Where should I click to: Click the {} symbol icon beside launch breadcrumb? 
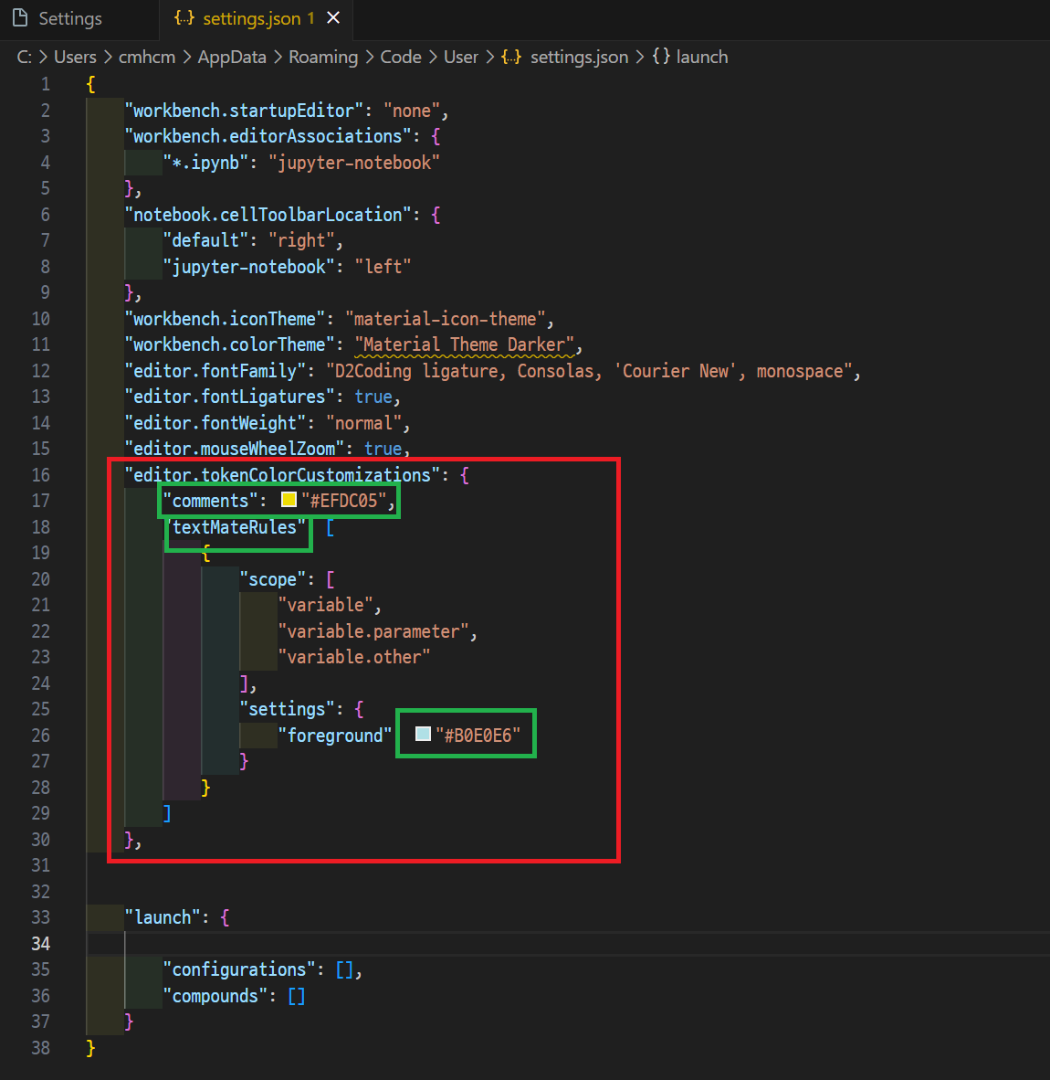[x=661, y=57]
